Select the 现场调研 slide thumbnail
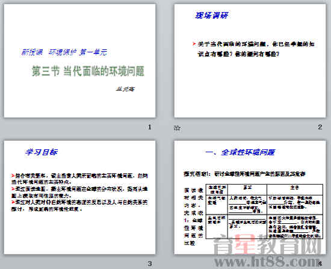Screen dimensions: 331x269 click(250, 61)
